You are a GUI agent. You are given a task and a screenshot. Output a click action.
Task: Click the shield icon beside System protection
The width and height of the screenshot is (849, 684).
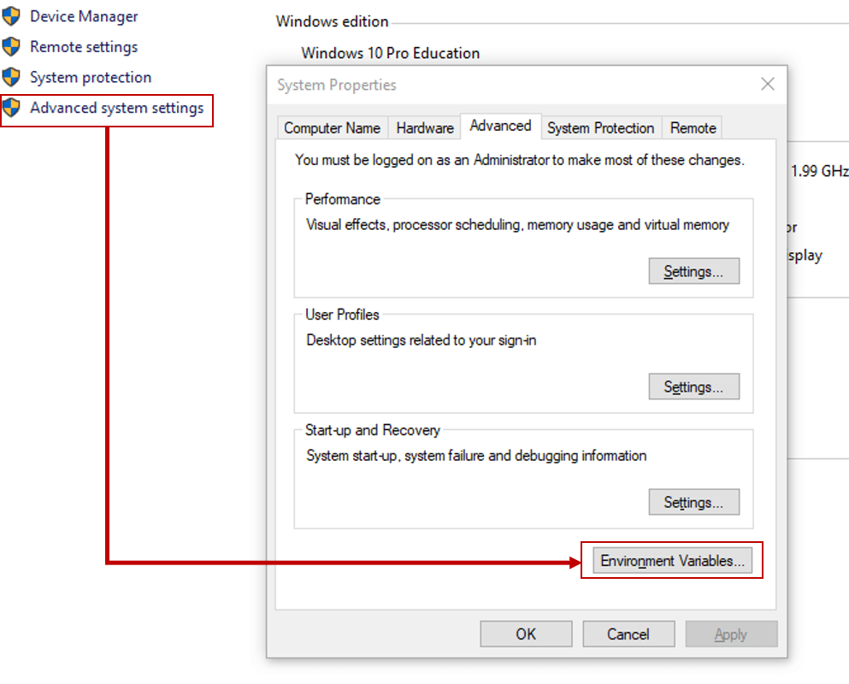[12, 77]
